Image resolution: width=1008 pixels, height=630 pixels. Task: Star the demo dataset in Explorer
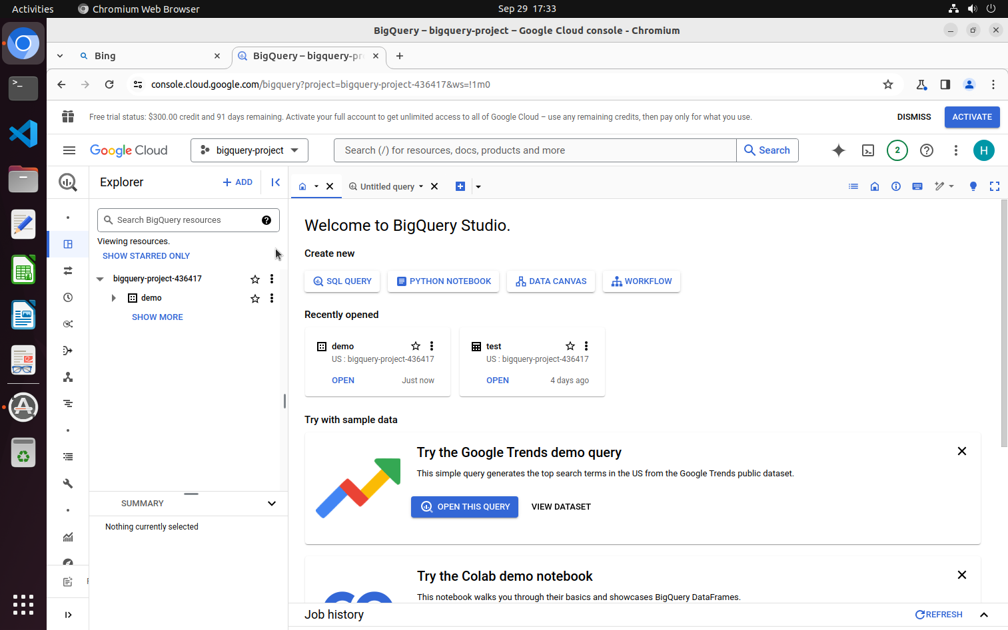tap(254, 299)
